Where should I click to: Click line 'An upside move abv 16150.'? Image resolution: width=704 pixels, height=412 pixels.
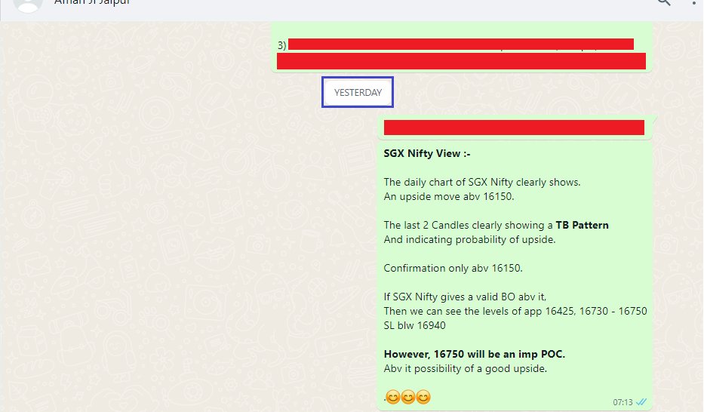pyautogui.click(x=449, y=197)
